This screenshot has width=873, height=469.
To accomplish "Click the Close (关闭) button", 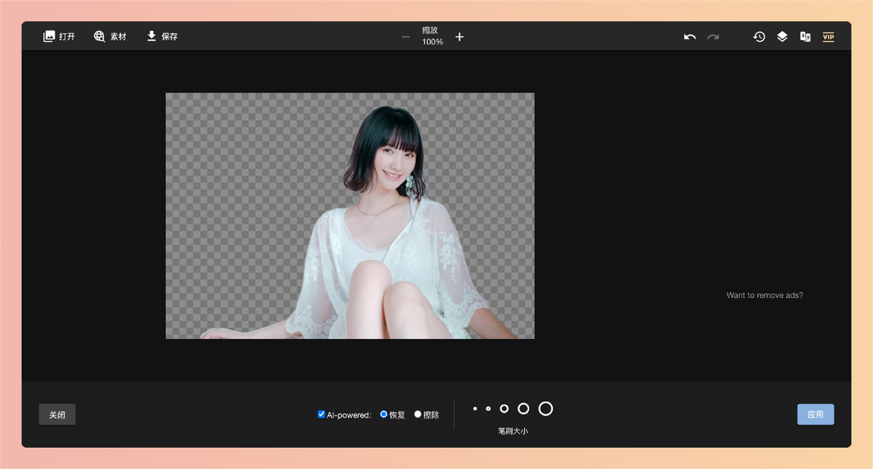I will (57, 415).
